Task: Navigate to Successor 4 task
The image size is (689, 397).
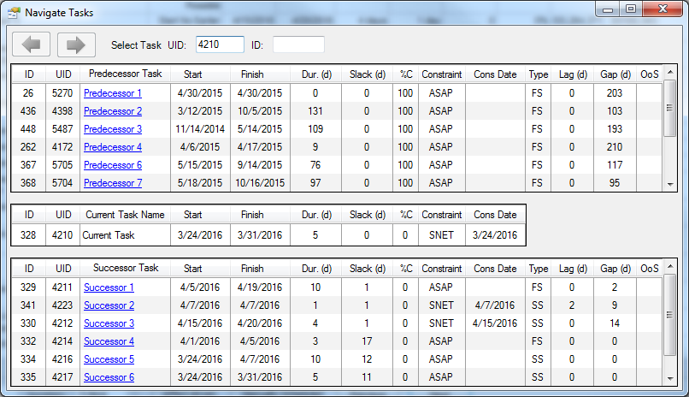Action: tap(109, 342)
